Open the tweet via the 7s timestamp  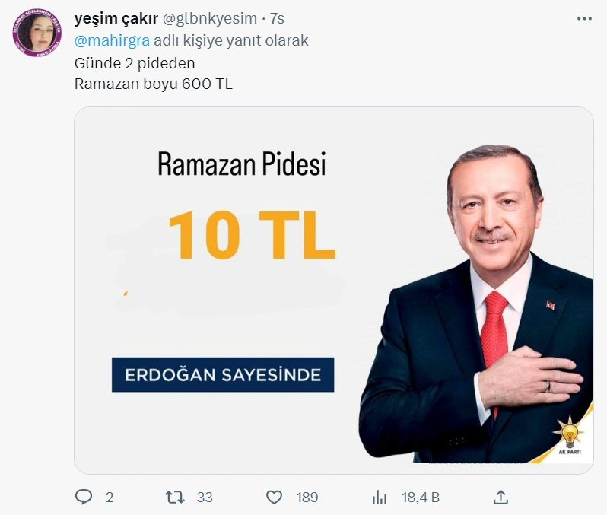click(277, 18)
